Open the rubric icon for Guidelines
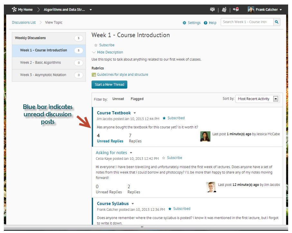The height and width of the screenshot is (233, 292). (94, 75)
